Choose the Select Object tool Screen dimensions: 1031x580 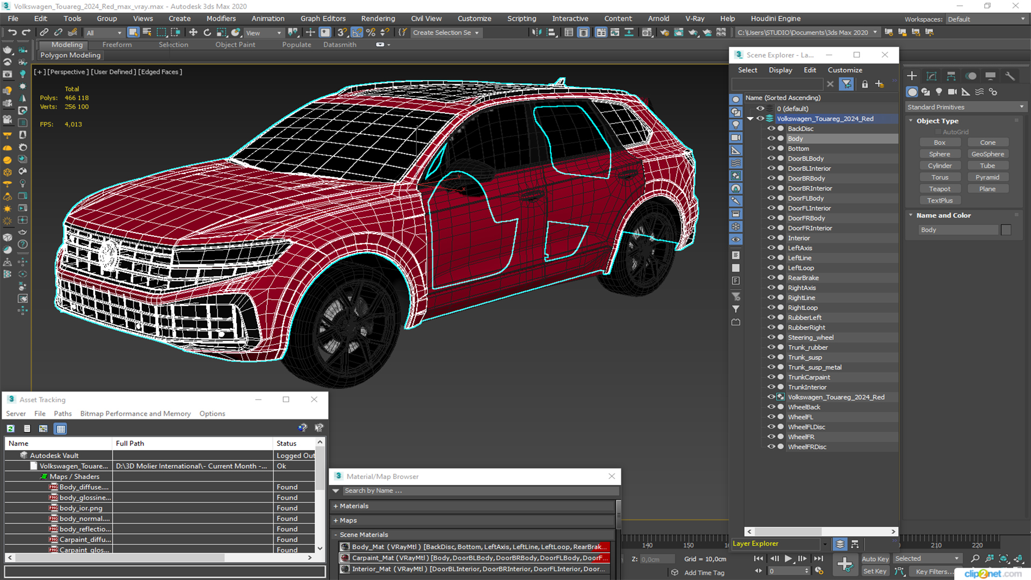[x=133, y=33]
